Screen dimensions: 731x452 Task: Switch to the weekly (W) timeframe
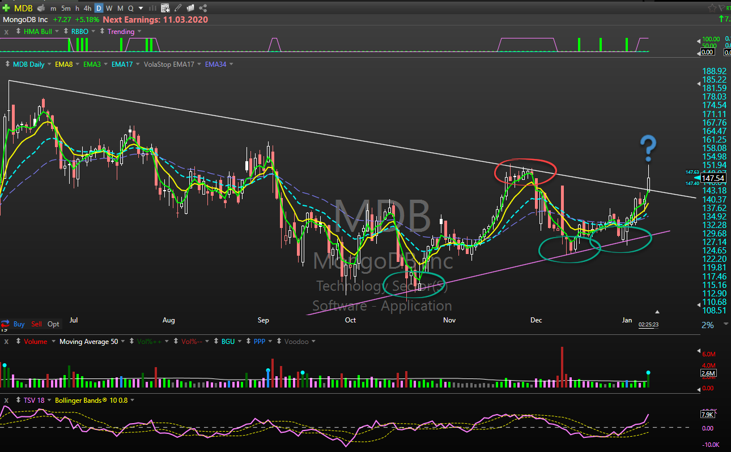110,8
